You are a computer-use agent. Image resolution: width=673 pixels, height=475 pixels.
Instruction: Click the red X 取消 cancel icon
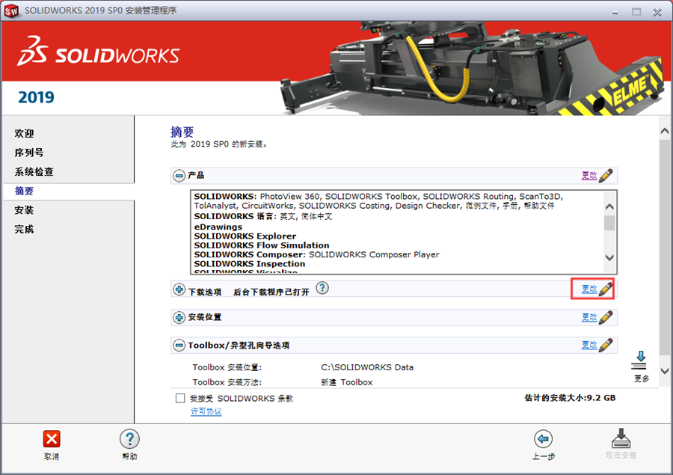52,439
